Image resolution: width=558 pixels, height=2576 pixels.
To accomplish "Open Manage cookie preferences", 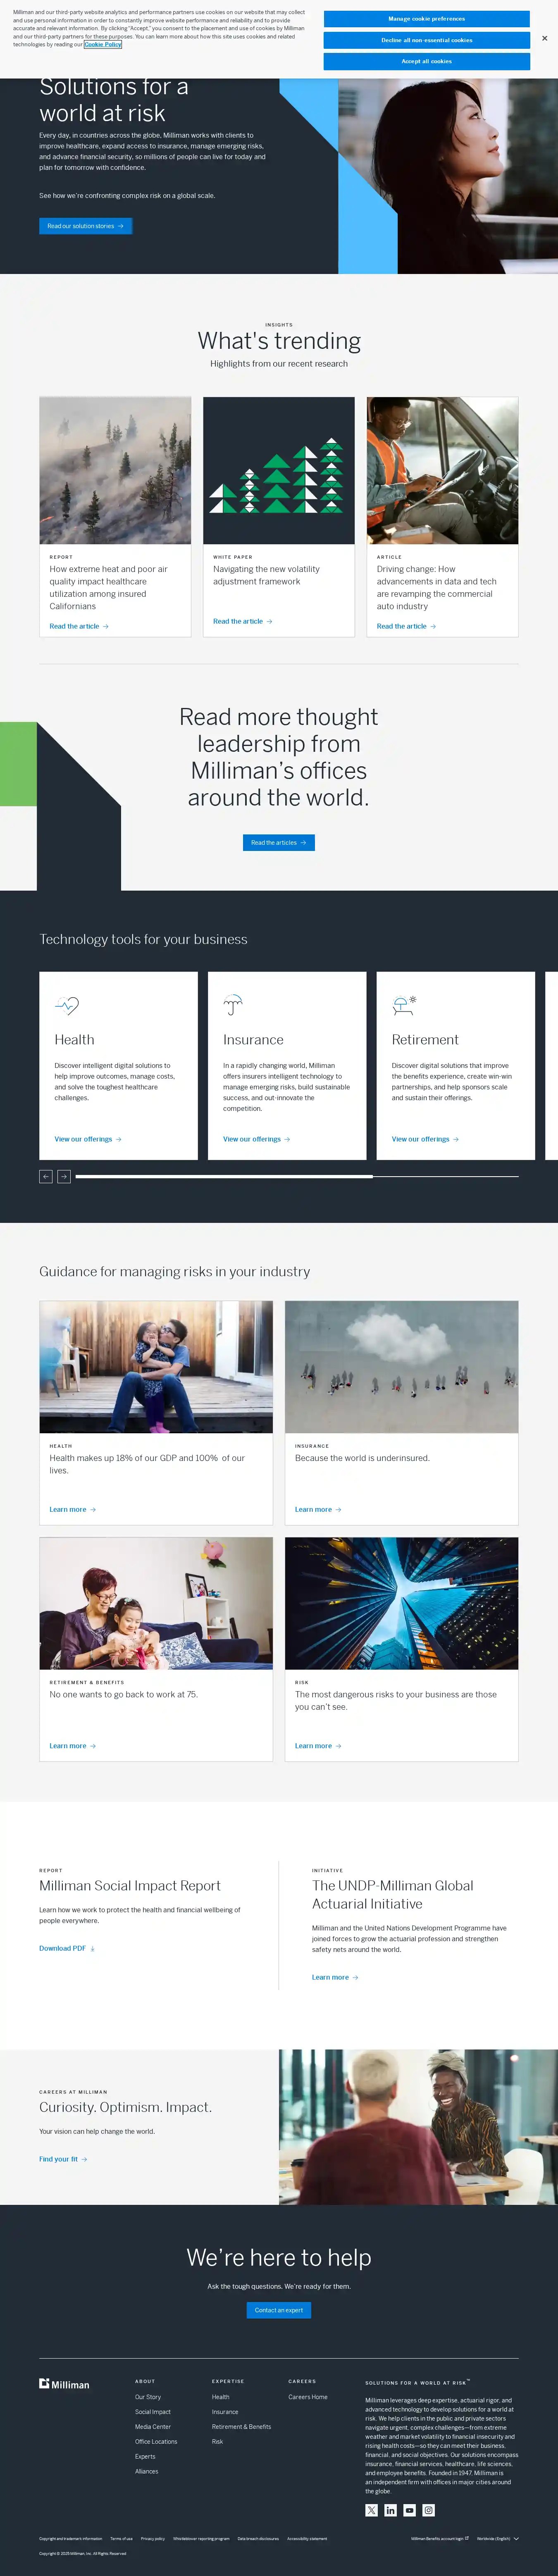I will 426,18.
